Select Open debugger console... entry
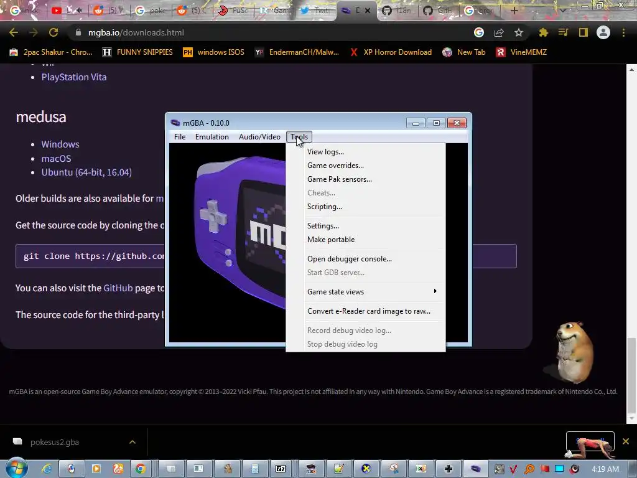 (x=366, y=259)
